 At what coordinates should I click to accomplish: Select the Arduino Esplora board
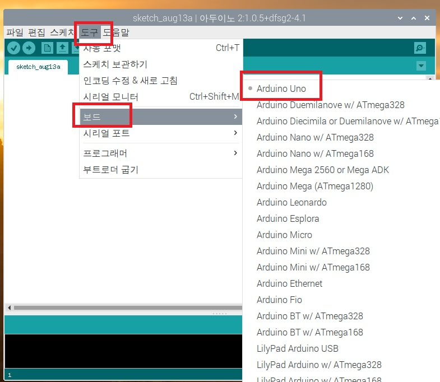pyautogui.click(x=341, y=219)
